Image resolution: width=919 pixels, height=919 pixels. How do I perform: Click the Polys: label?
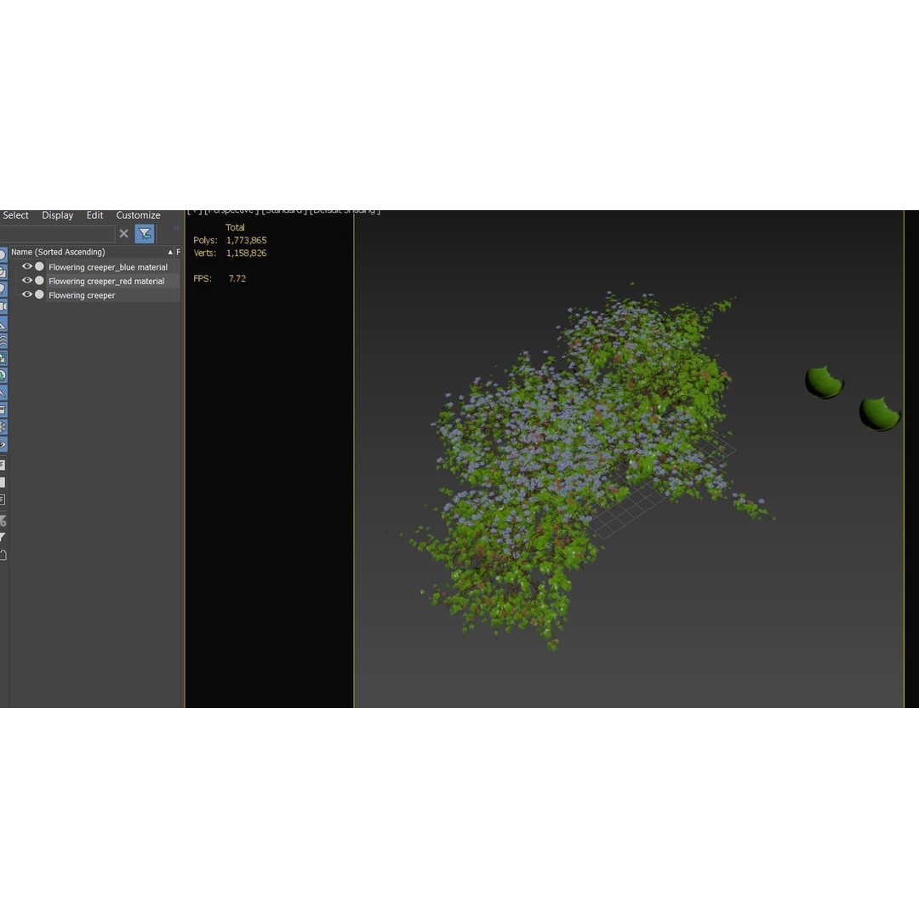[x=205, y=240]
